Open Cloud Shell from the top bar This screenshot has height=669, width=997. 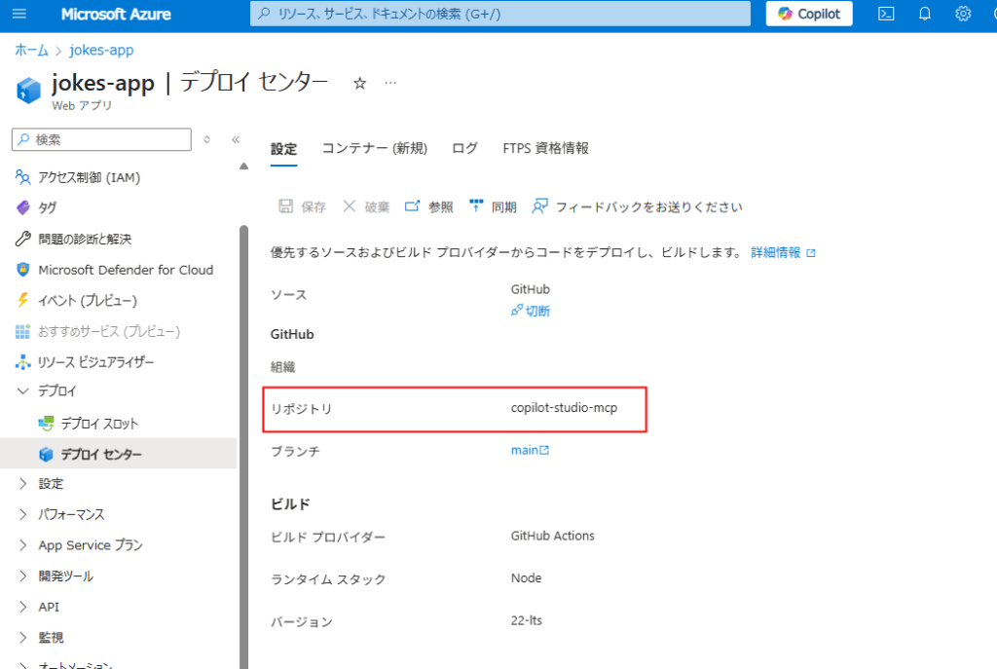[x=886, y=14]
